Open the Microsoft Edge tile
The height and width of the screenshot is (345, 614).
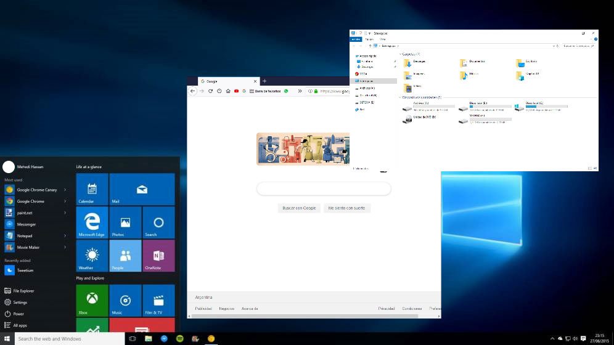tap(92, 222)
